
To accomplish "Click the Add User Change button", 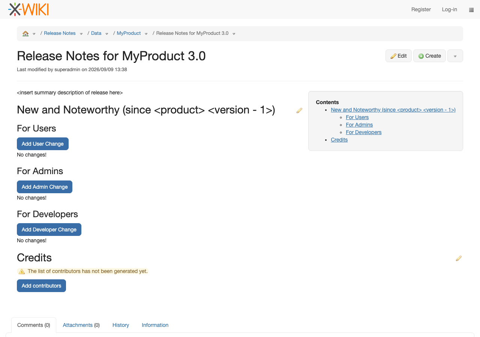I will pyautogui.click(x=43, y=144).
